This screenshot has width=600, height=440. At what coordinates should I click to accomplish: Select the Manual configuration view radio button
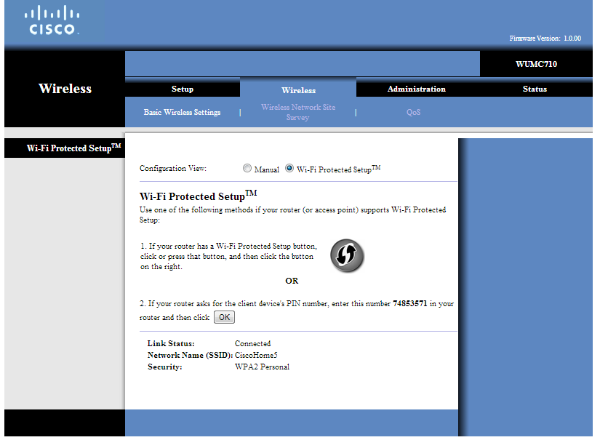[247, 168]
